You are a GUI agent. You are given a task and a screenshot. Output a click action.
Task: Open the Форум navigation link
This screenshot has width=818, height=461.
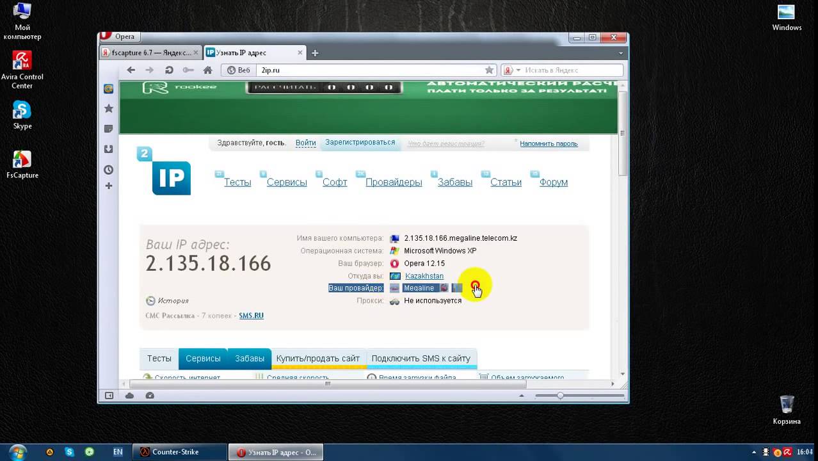554,182
